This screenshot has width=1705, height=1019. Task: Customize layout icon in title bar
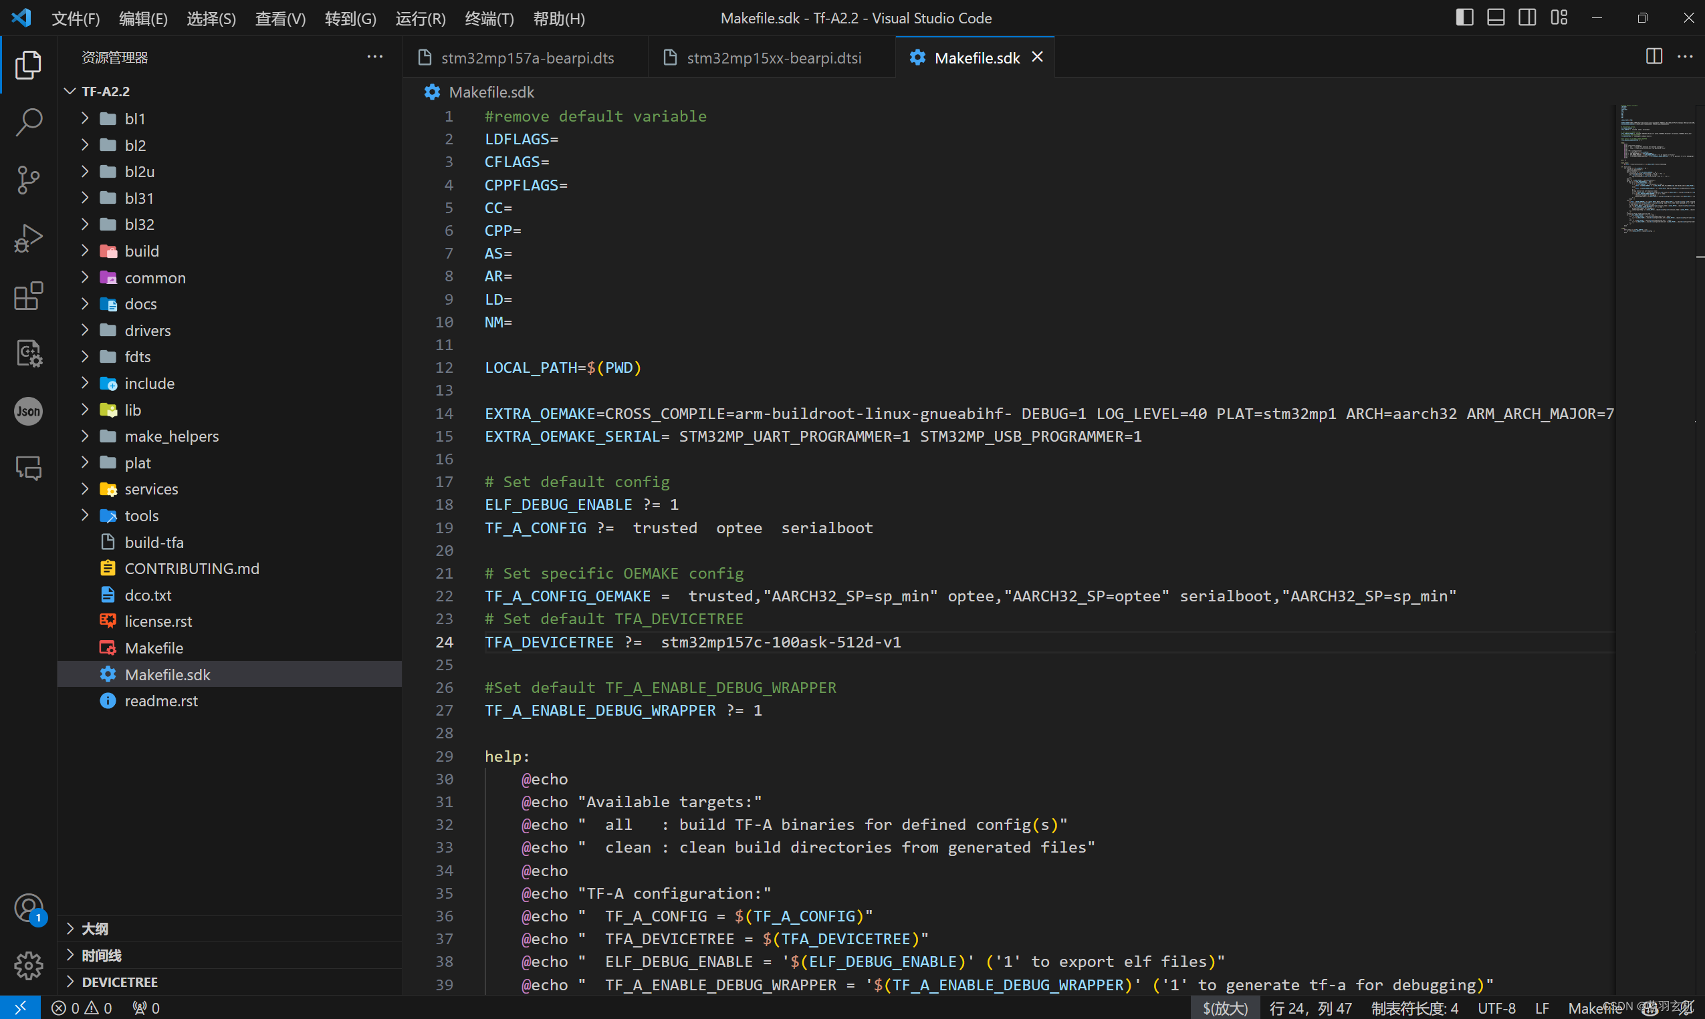coord(1559,18)
